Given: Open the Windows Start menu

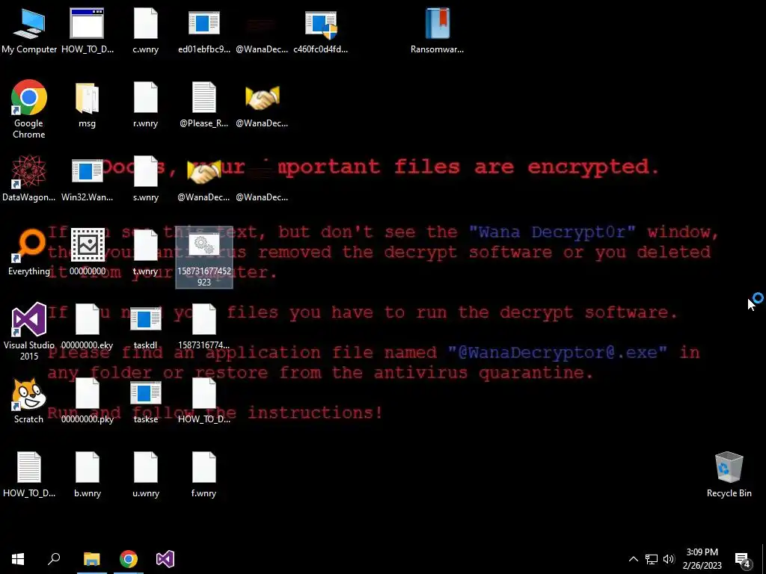Looking at the screenshot, I should click(x=18, y=559).
